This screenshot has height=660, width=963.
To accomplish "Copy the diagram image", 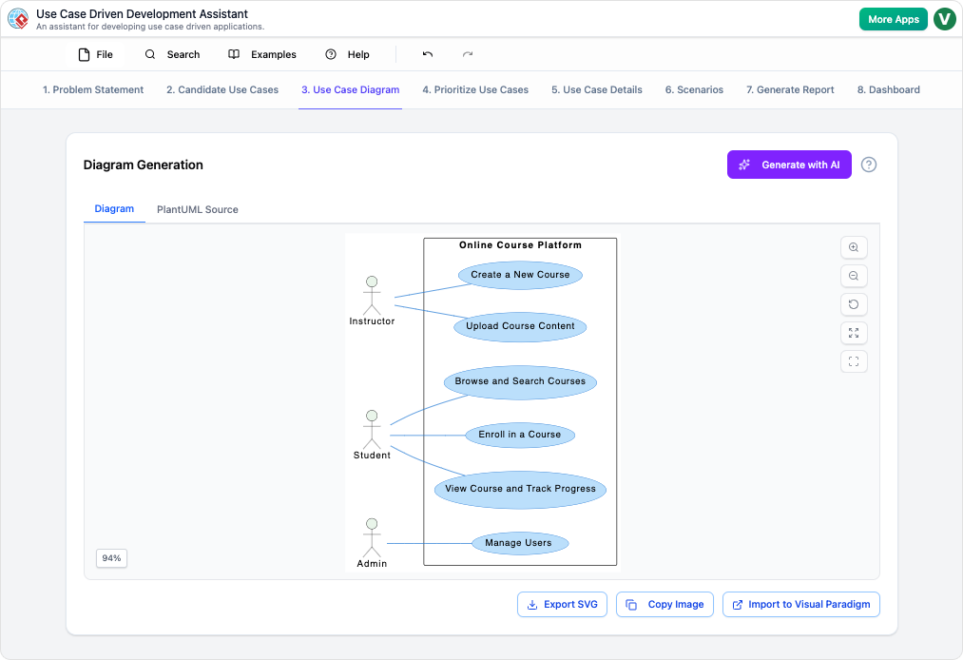I will pyautogui.click(x=664, y=604).
